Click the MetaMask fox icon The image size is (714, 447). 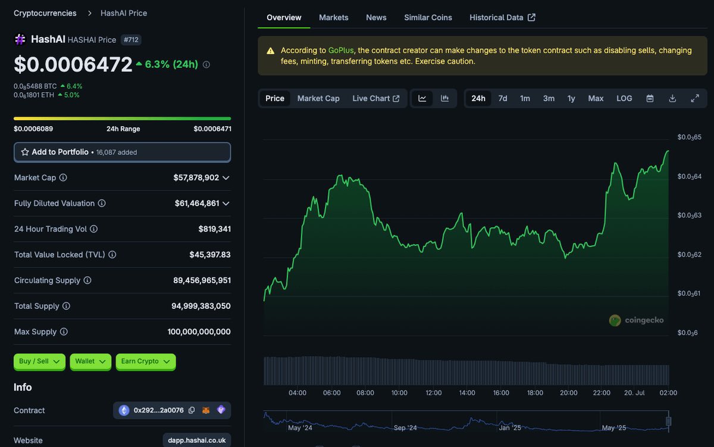[x=206, y=410]
